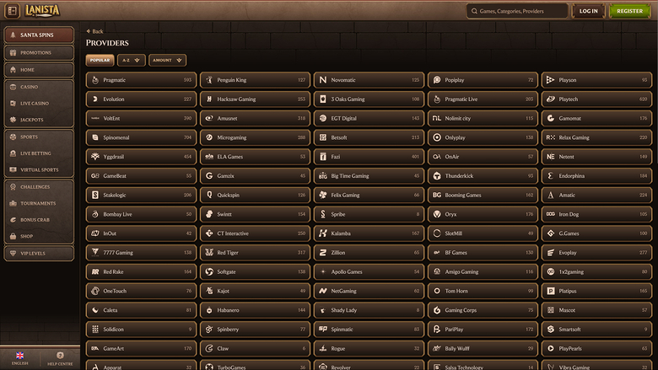Click the Log In button
The height and width of the screenshot is (370, 658).
(x=588, y=11)
